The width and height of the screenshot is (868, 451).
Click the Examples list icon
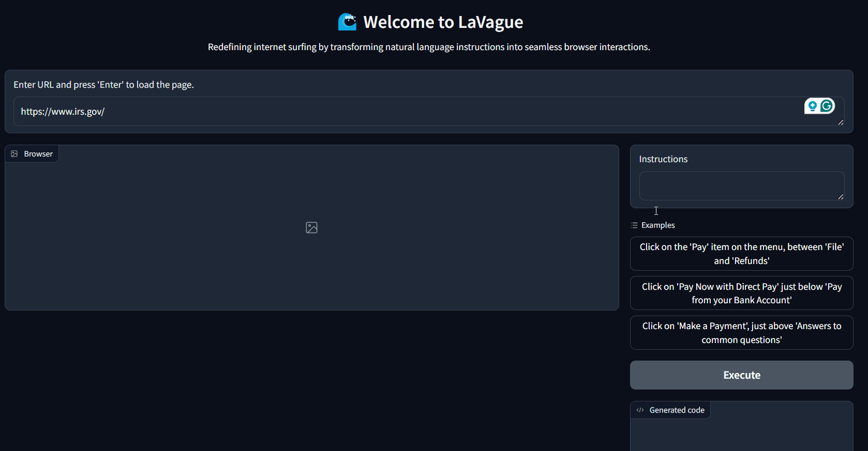(634, 225)
